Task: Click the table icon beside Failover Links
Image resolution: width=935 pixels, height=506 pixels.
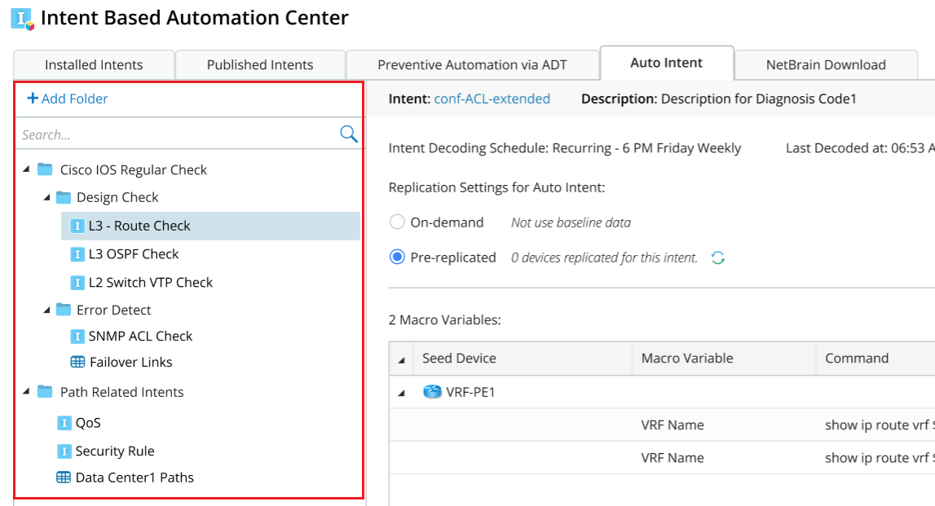Action: coord(77,362)
